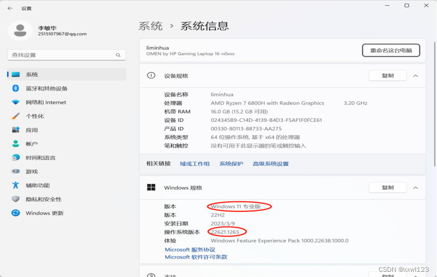Click the 16.0 GB RAM value
This screenshot has height=277, width=437.
[x=239, y=111]
